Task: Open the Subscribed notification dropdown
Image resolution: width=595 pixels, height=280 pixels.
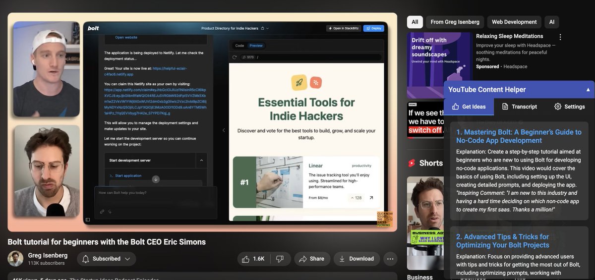Action: tap(106, 259)
